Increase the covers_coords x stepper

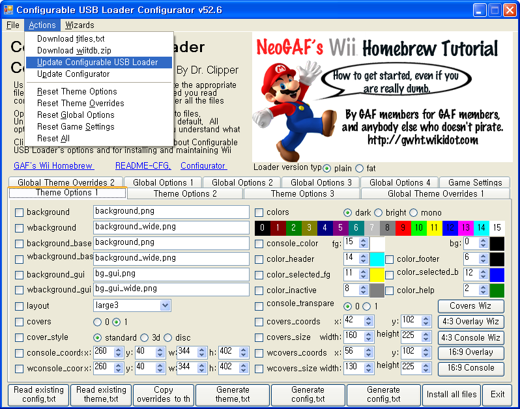[368, 318]
